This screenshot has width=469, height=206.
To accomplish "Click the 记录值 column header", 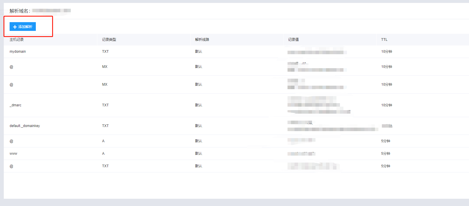I will point(293,40).
